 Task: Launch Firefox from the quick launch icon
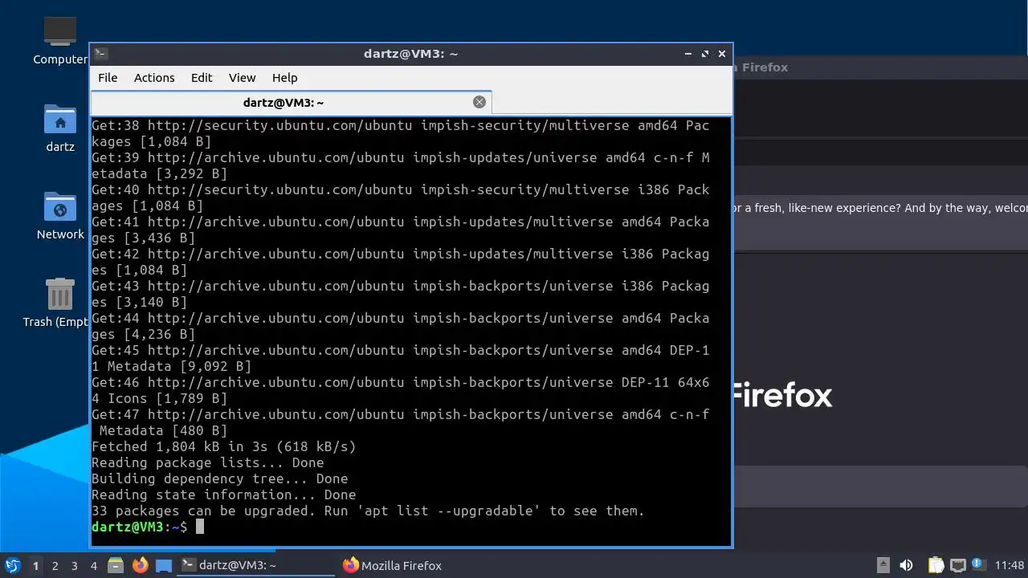click(x=141, y=565)
